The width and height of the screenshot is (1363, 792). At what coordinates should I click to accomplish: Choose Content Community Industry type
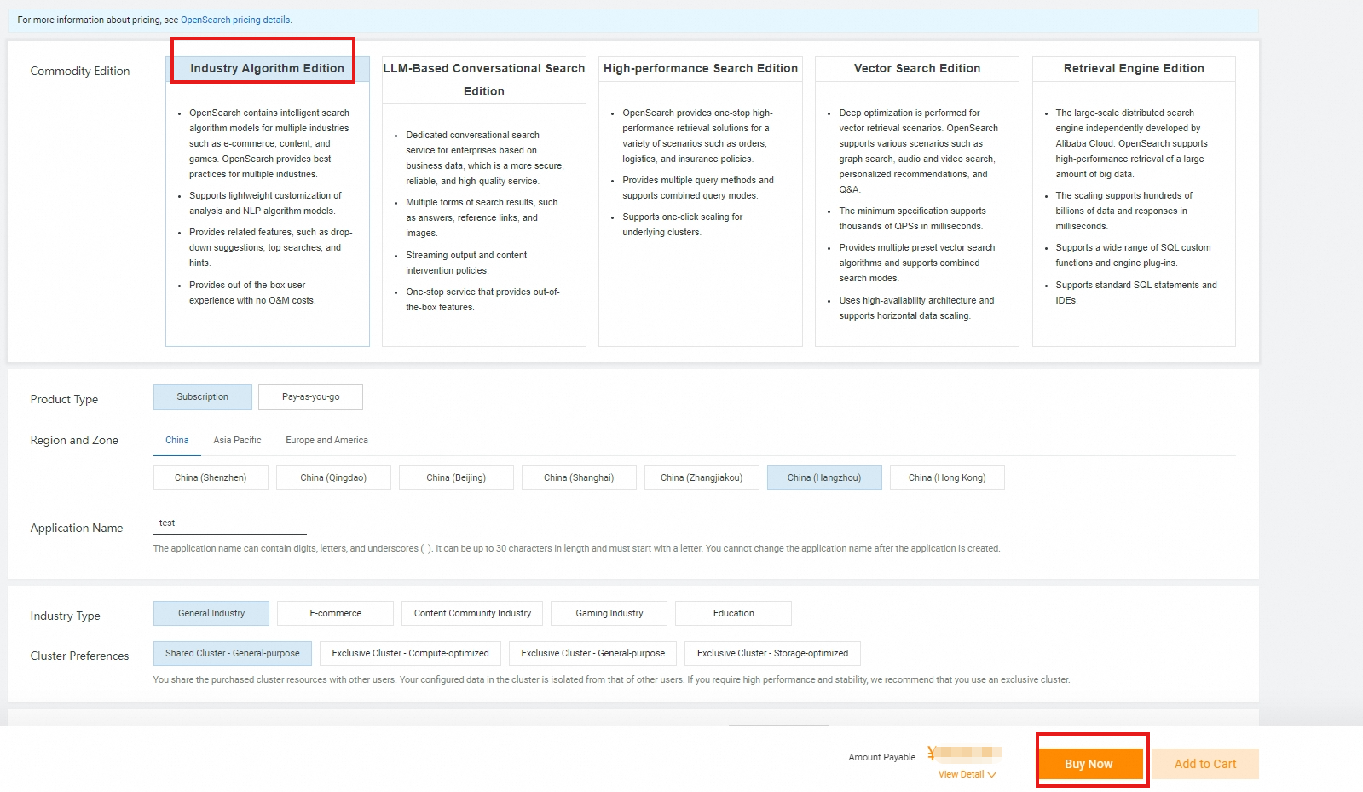click(x=472, y=614)
